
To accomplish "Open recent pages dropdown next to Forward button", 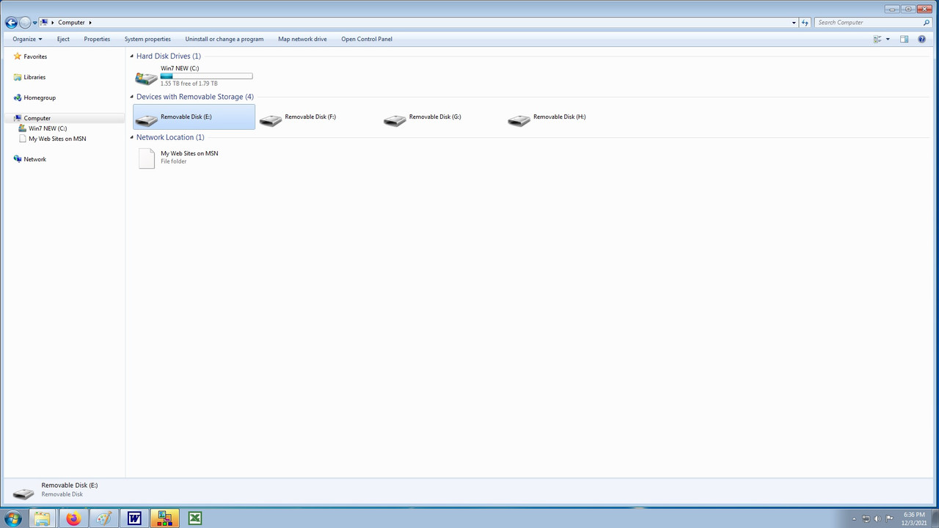I will (x=34, y=23).
